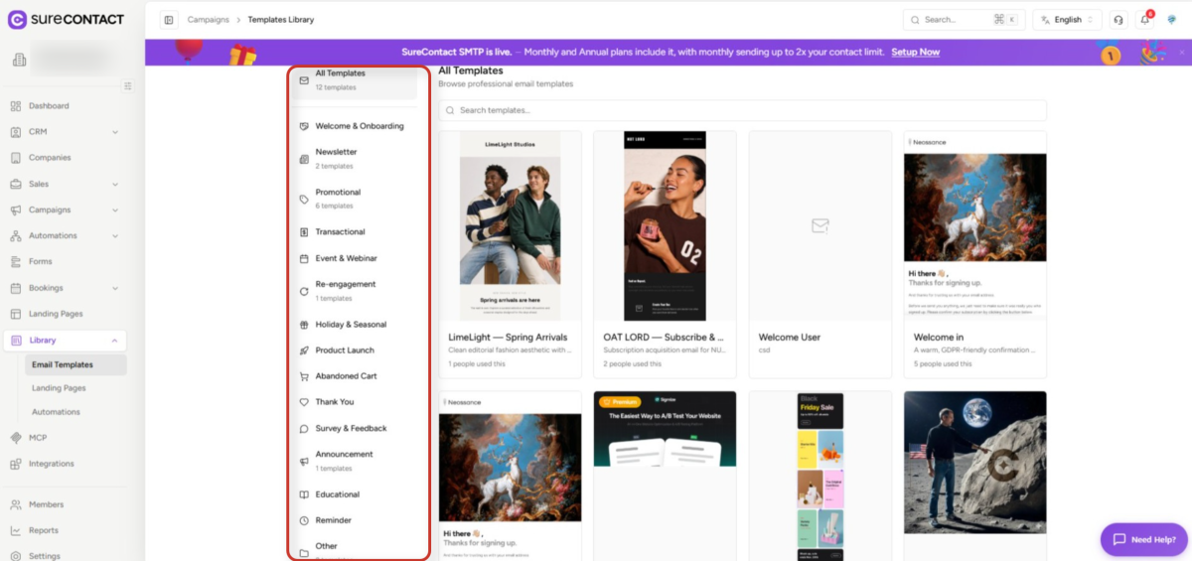The width and height of the screenshot is (1192, 561).
Task: Open the English language dropdown
Action: click(x=1068, y=19)
